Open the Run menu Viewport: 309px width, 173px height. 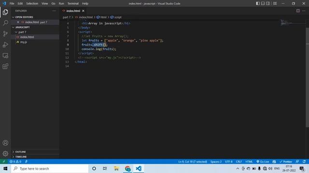click(x=61, y=3)
